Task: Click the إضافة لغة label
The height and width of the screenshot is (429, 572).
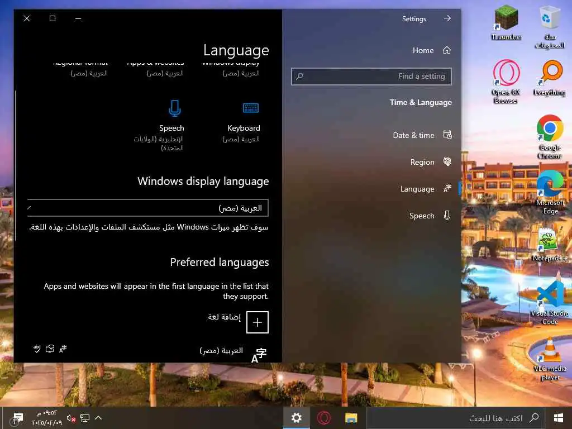Action: [x=225, y=317]
